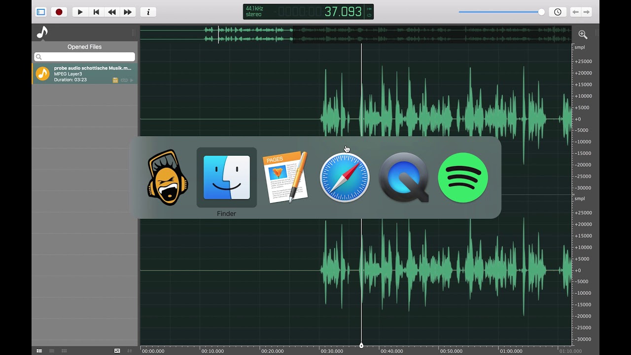Click the 00:10.000 mark on timeline ruler
The image size is (631, 355).
212,351
